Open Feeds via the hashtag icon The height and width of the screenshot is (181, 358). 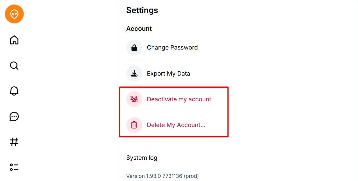point(14,142)
